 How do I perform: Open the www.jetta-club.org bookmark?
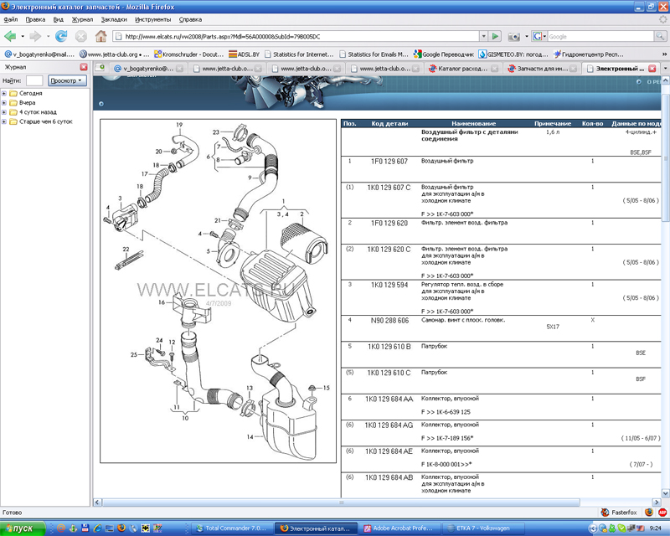pyautogui.click(x=114, y=54)
